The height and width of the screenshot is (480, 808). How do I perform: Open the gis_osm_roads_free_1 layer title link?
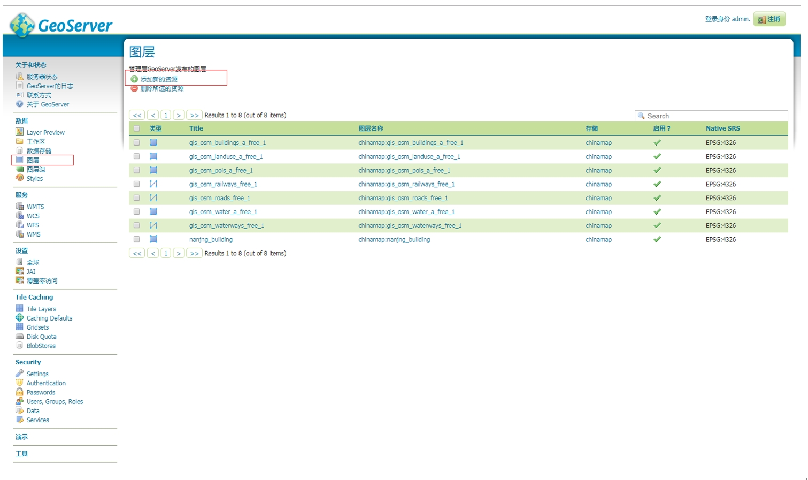click(x=219, y=198)
